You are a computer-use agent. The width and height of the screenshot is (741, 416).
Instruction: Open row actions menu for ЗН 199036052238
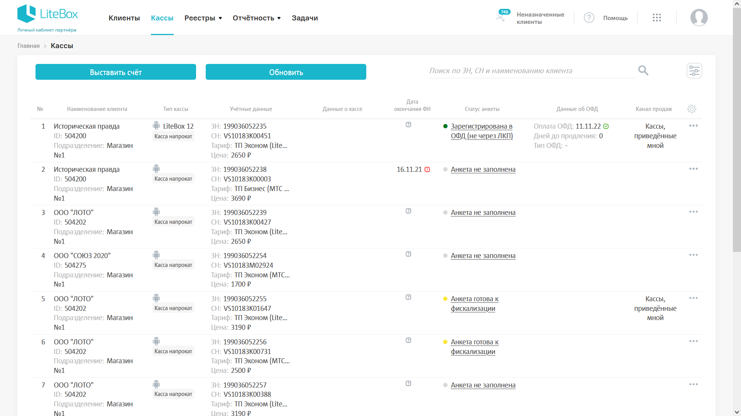[x=694, y=169]
